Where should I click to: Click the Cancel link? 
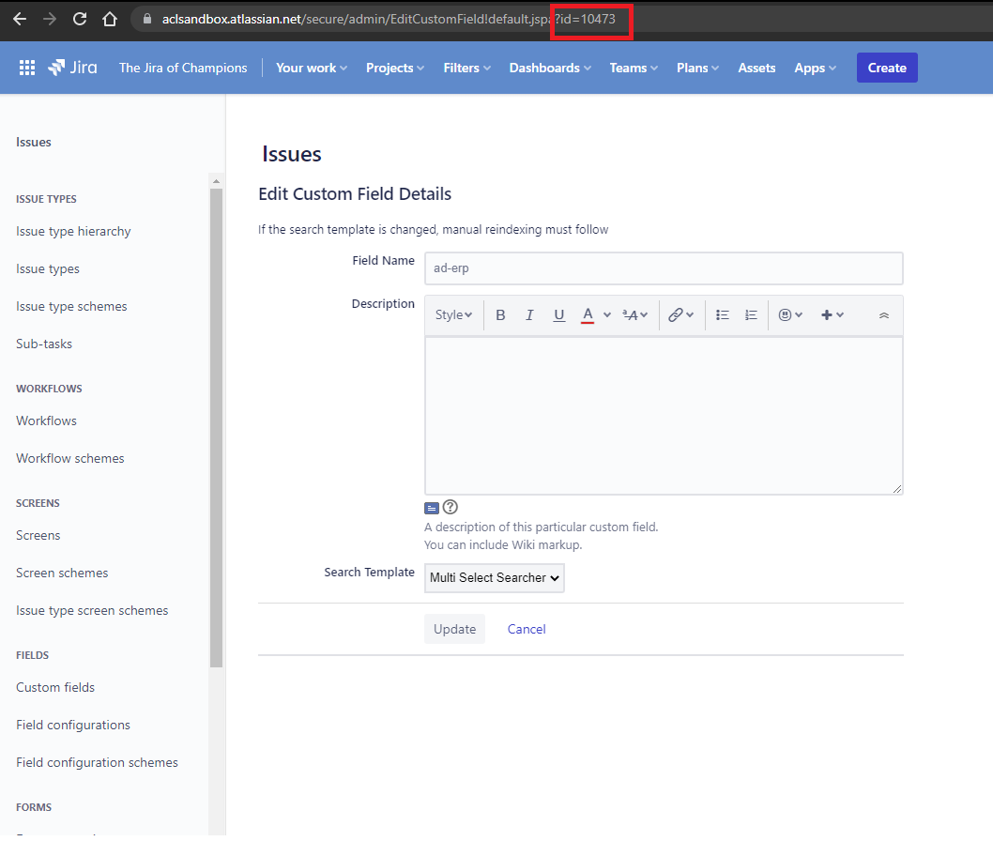(526, 629)
